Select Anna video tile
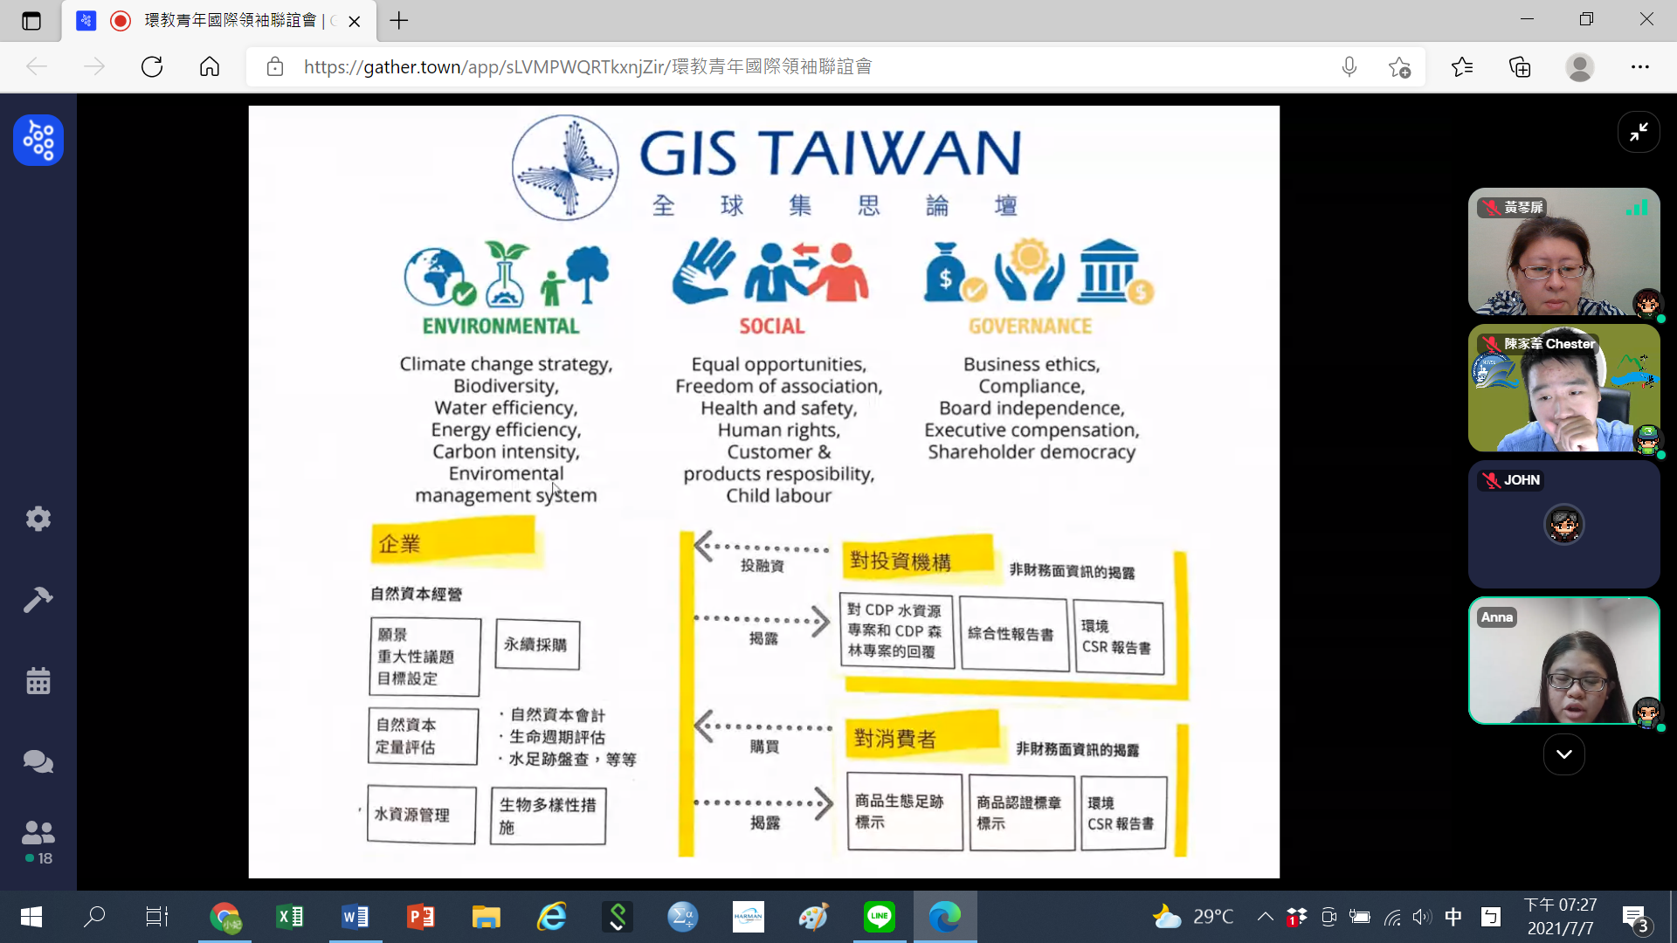Image resolution: width=1677 pixels, height=943 pixels. pyautogui.click(x=1563, y=660)
